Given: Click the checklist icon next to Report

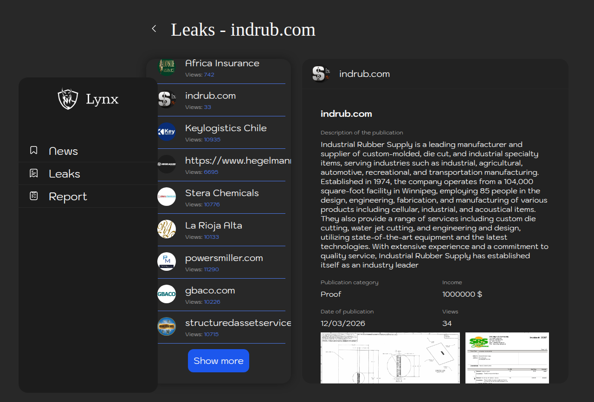Looking at the screenshot, I should click(34, 196).
